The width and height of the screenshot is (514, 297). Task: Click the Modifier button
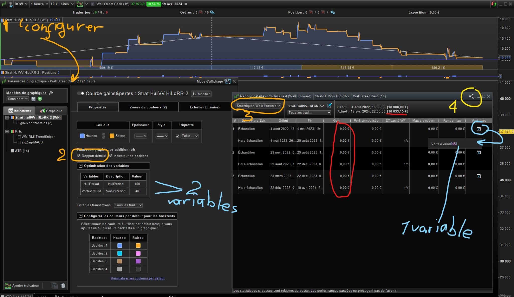click(201, 94)
